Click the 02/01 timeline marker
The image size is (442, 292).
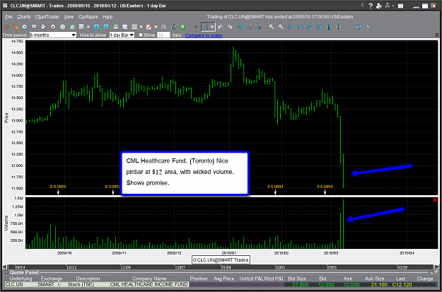280,267
